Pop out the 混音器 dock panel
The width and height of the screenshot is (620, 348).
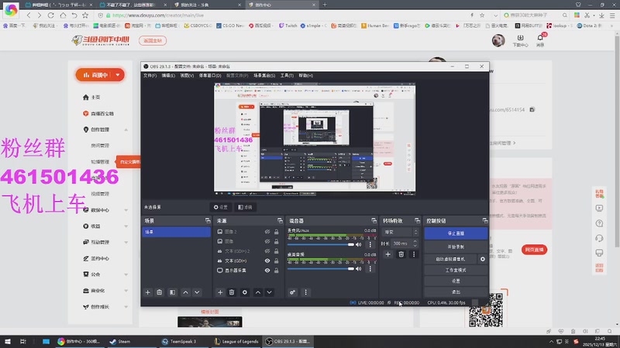374,221
